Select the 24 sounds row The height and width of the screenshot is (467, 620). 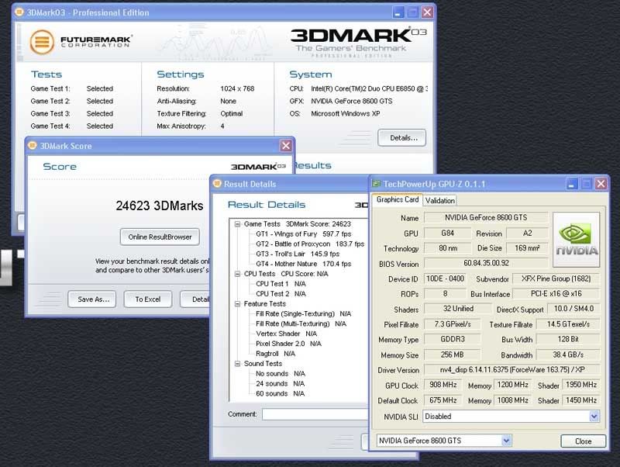click(x=280, y=383)
